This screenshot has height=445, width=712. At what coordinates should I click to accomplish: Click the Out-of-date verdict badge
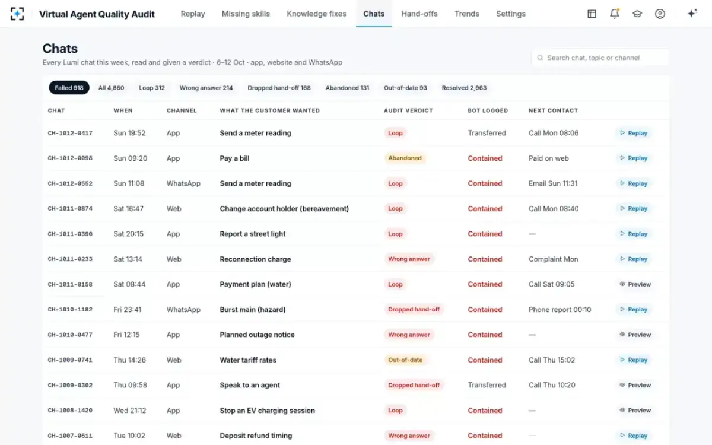click(x=406, y=360)
